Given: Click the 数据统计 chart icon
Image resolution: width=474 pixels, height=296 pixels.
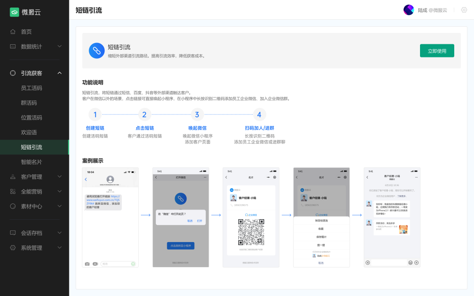Looking at the screenshot, I should [13, 46].
